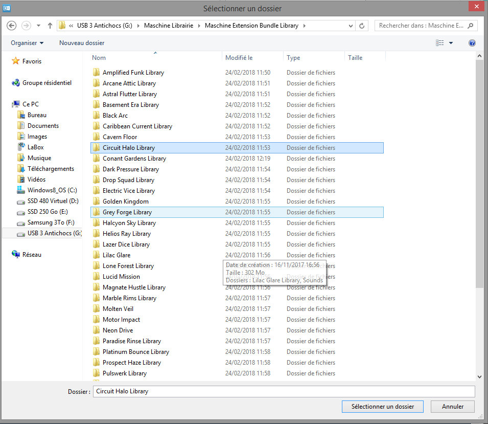The width and height of the screenshot is (488, 424).
Task: Select the Electric Vice Library folder icon
Action: [96, 191]
